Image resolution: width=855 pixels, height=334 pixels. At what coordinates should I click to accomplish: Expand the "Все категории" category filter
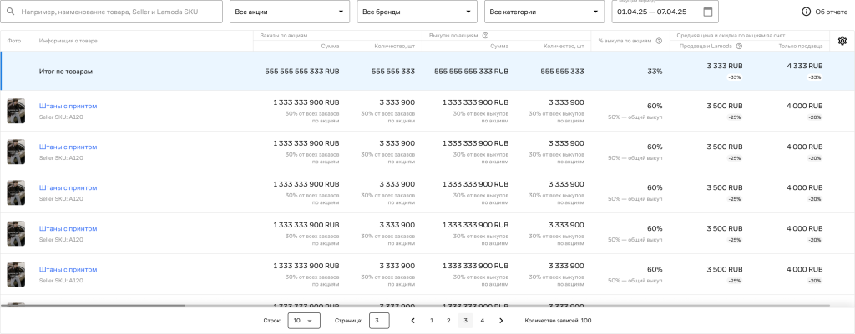point(544,12)
